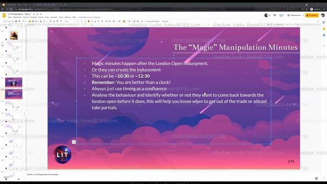327x184 pixels.
Task: Apply italic formatting in toolbar
Action: [x=92, y=21]
